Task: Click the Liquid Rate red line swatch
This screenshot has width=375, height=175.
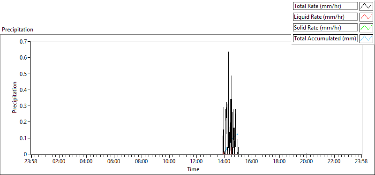Action: pos(367,17)
